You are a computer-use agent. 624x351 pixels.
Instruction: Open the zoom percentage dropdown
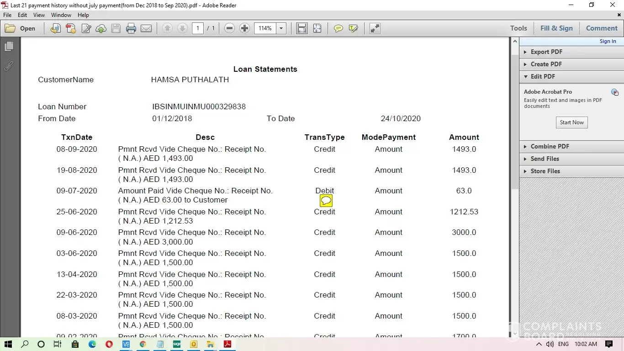(281, 28)
